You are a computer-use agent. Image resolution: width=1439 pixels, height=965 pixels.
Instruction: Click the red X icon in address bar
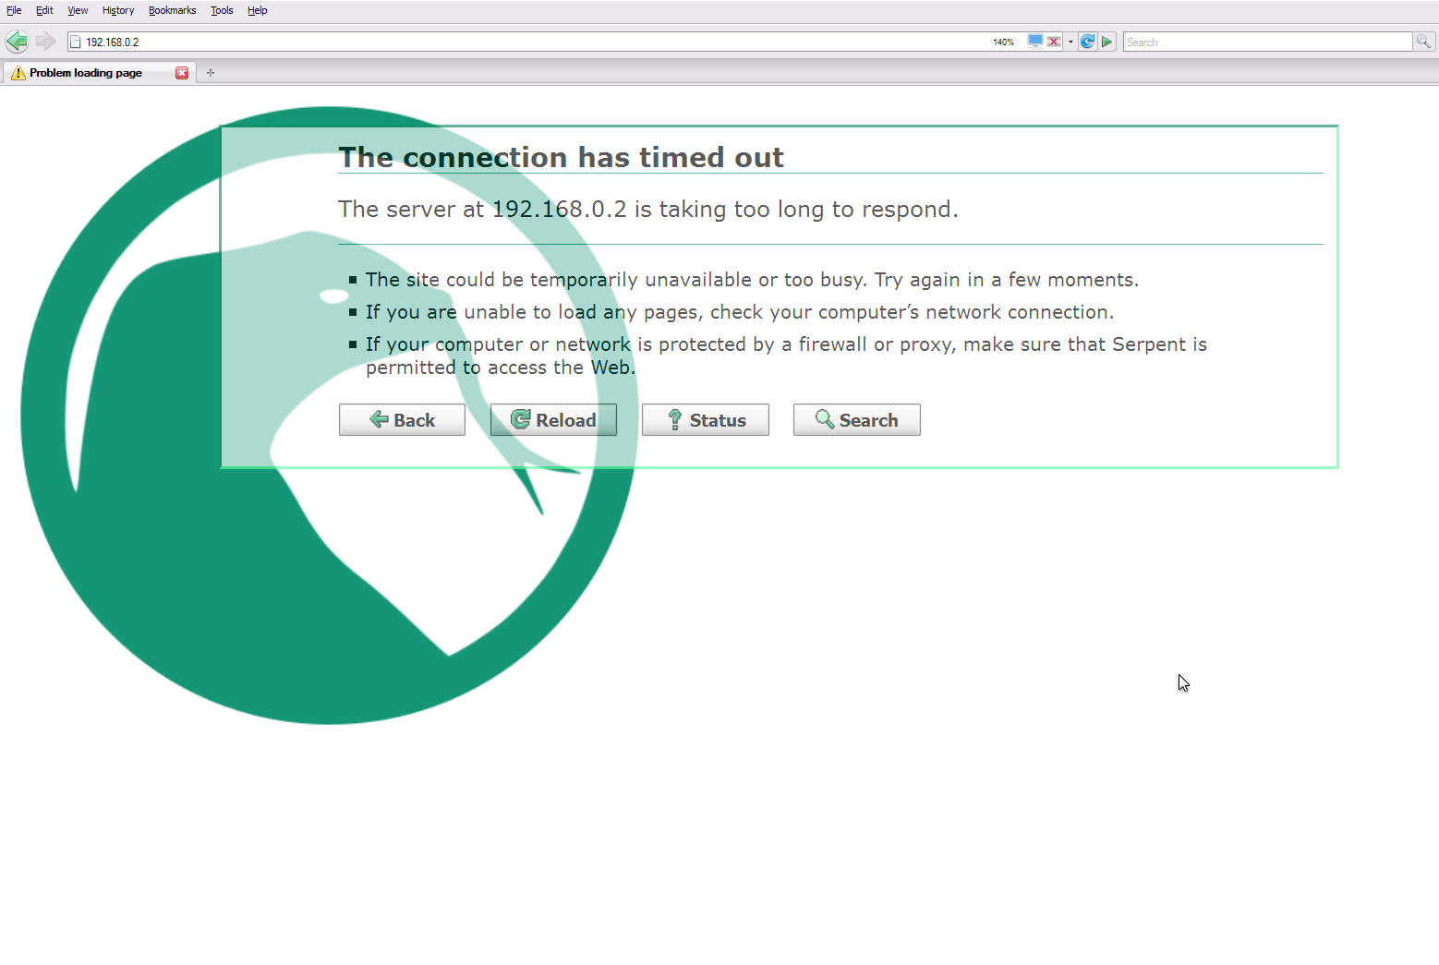[x=1054, y=42]
